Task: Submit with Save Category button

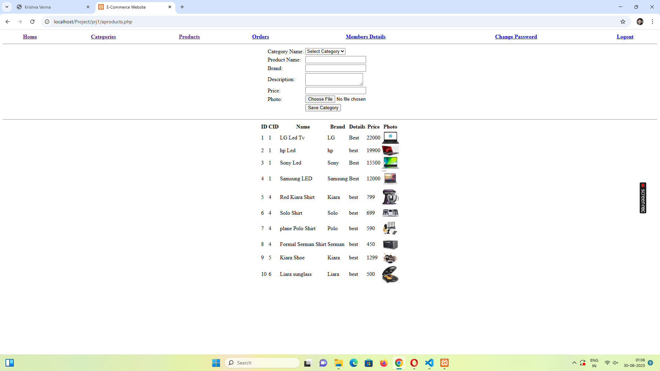Action: (323, 108)
